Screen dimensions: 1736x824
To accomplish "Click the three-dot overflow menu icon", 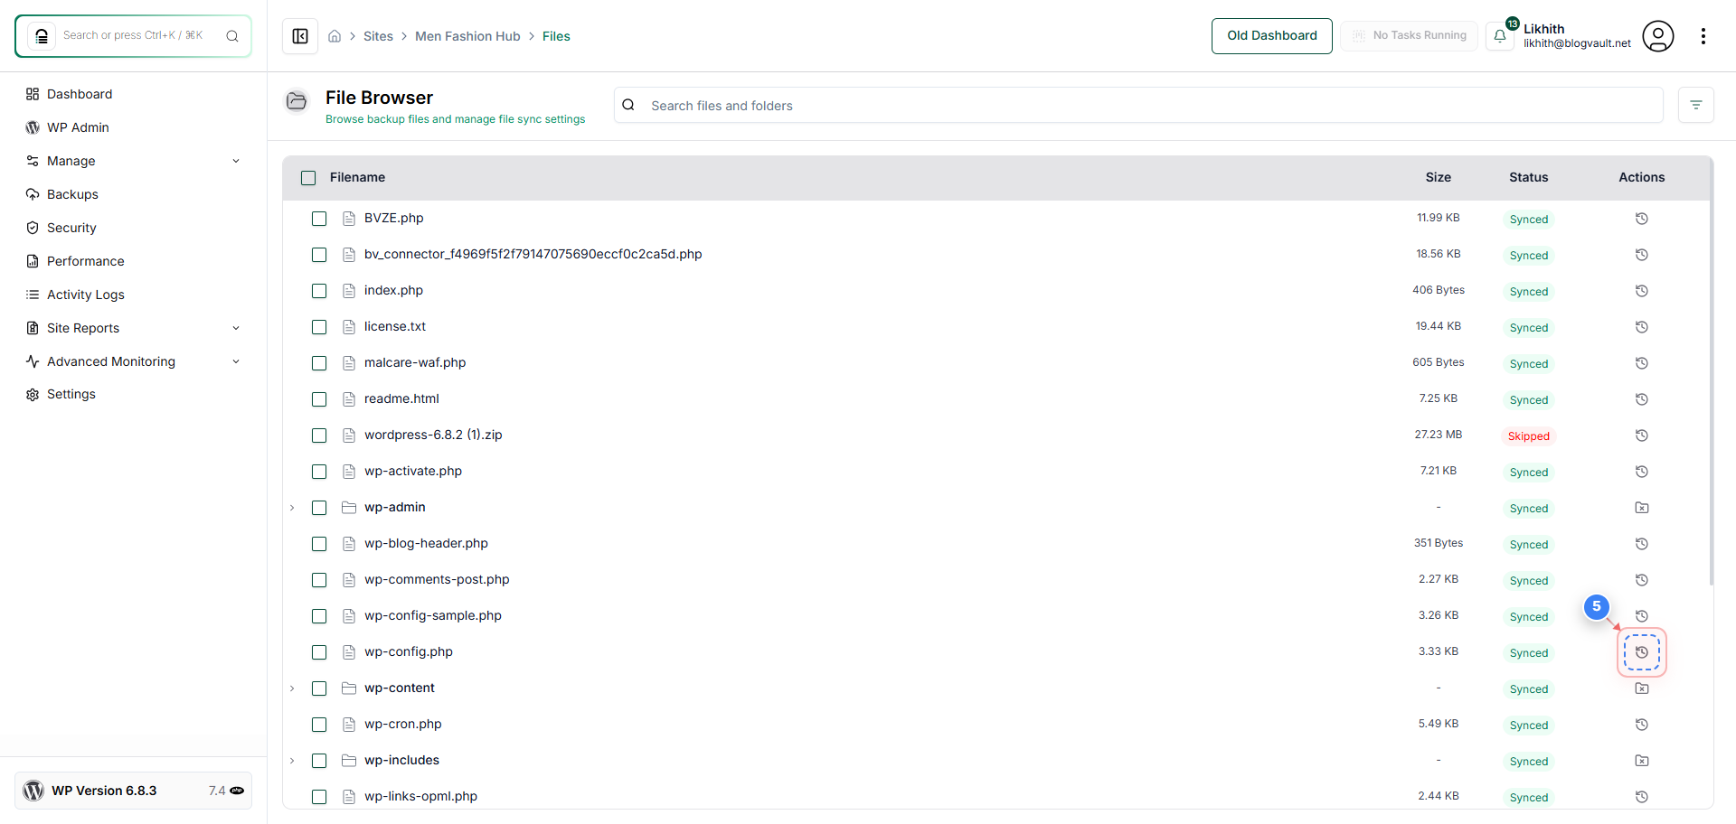I will [x=1704, y=36].
